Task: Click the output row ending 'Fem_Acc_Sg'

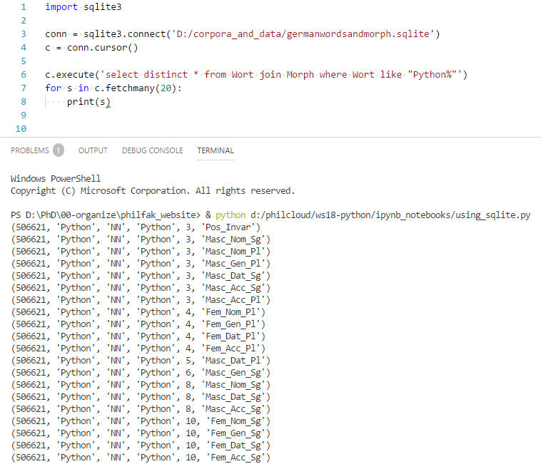Action: click(141, 458)
